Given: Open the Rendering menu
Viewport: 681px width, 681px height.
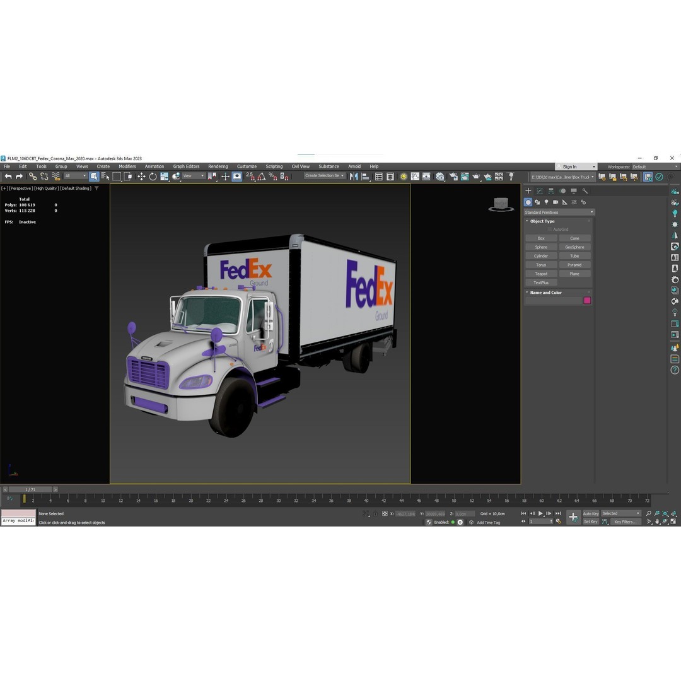Looking at the screenshot, I should pos(218,166).
